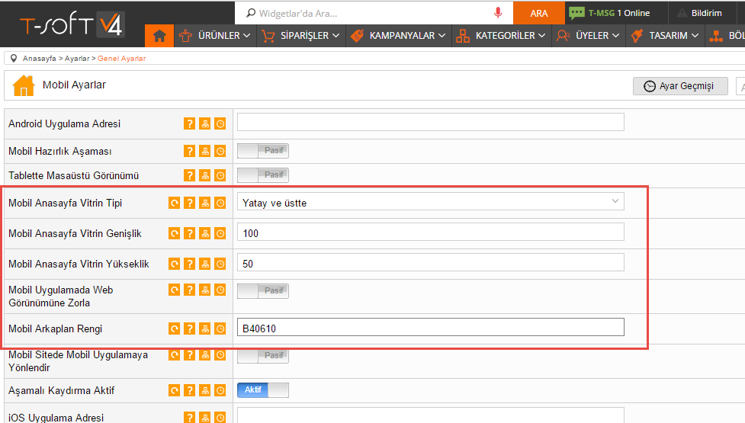Click Genel Ayarlar breadcrumb link

pyautogui.click(x=122, y=59)
